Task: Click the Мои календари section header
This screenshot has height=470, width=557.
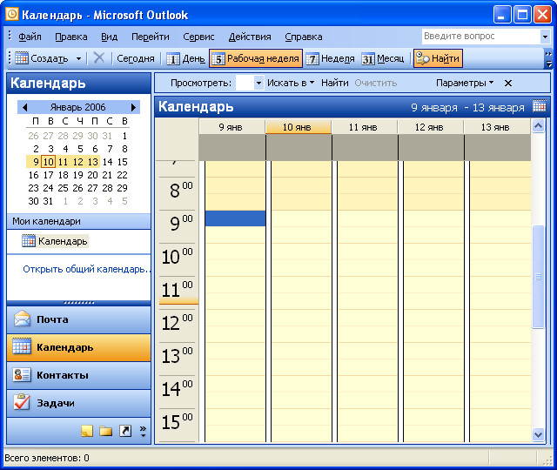Action: tap(79, 221)
